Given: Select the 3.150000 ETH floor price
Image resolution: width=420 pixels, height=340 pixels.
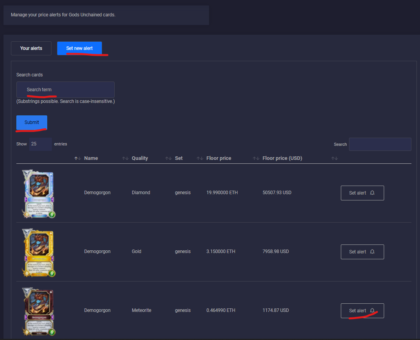Looking at the screenshot, I should pos(221,251).
